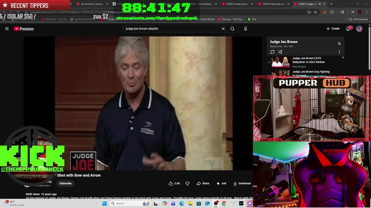Click the Ask button
Viewport: 371px width, 208px height.
[x=221, y=183]
